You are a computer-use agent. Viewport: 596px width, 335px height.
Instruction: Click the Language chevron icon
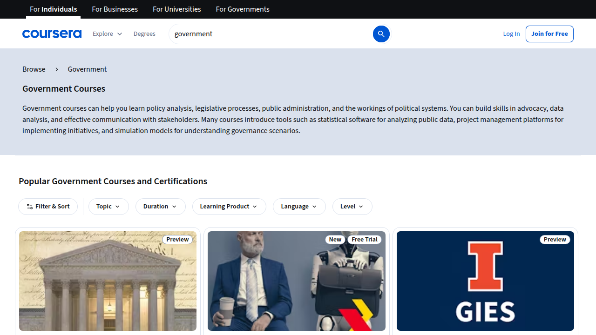[314, 206]
